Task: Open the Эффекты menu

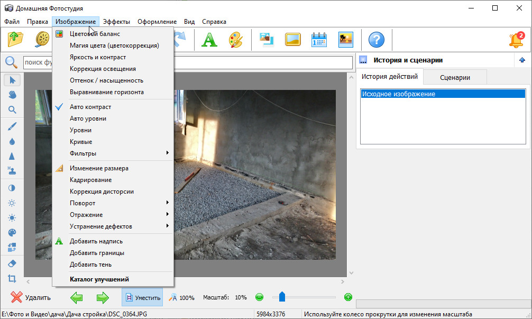Action: [116, 22]
